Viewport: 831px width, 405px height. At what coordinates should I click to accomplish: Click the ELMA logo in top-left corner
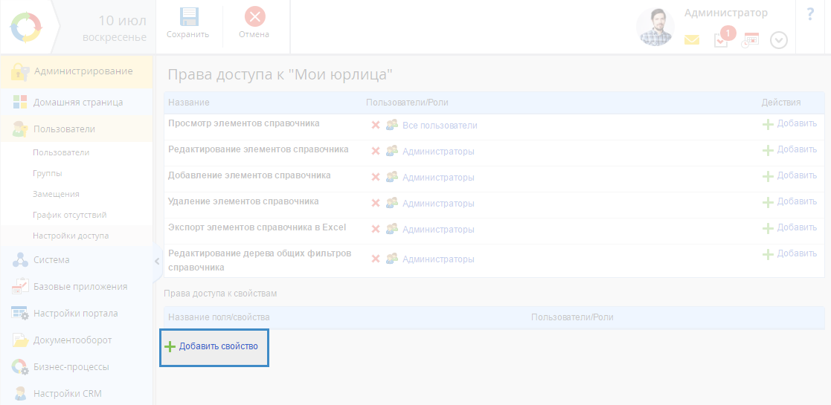pyautogui.click(x=27, y=27)
